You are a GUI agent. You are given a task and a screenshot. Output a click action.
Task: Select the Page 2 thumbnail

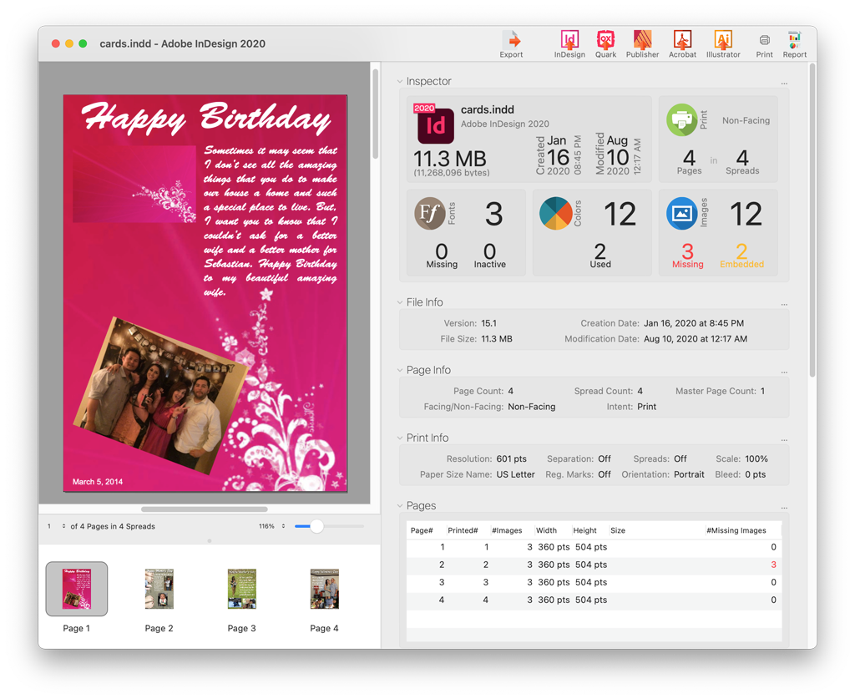point(159,589)
